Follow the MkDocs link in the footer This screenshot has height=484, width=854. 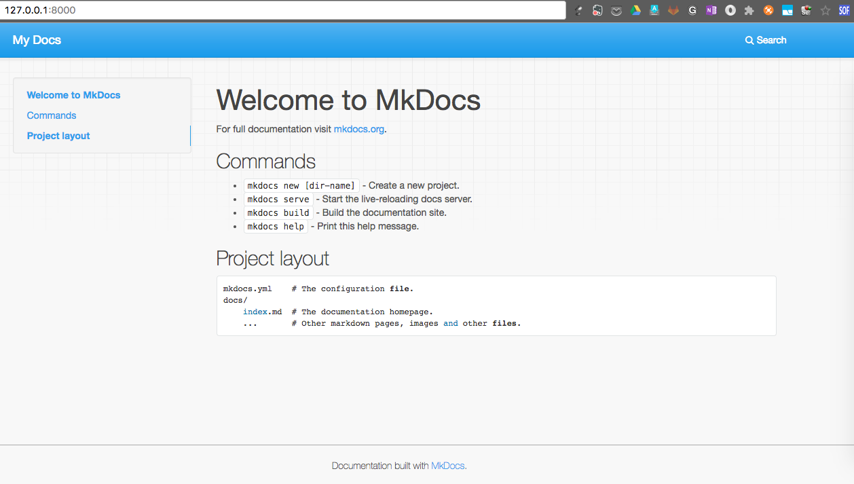tap(448, 466)
